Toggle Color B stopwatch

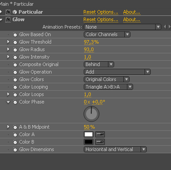15,142
